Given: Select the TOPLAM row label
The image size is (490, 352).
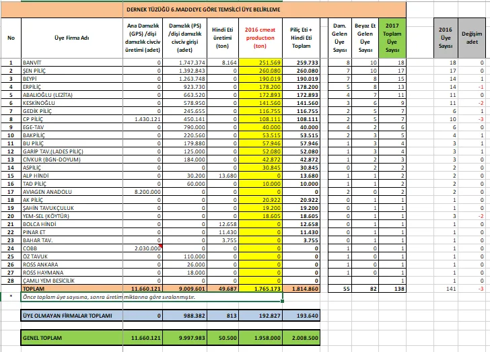Looking at the screenshot, I should click(72, 289).
